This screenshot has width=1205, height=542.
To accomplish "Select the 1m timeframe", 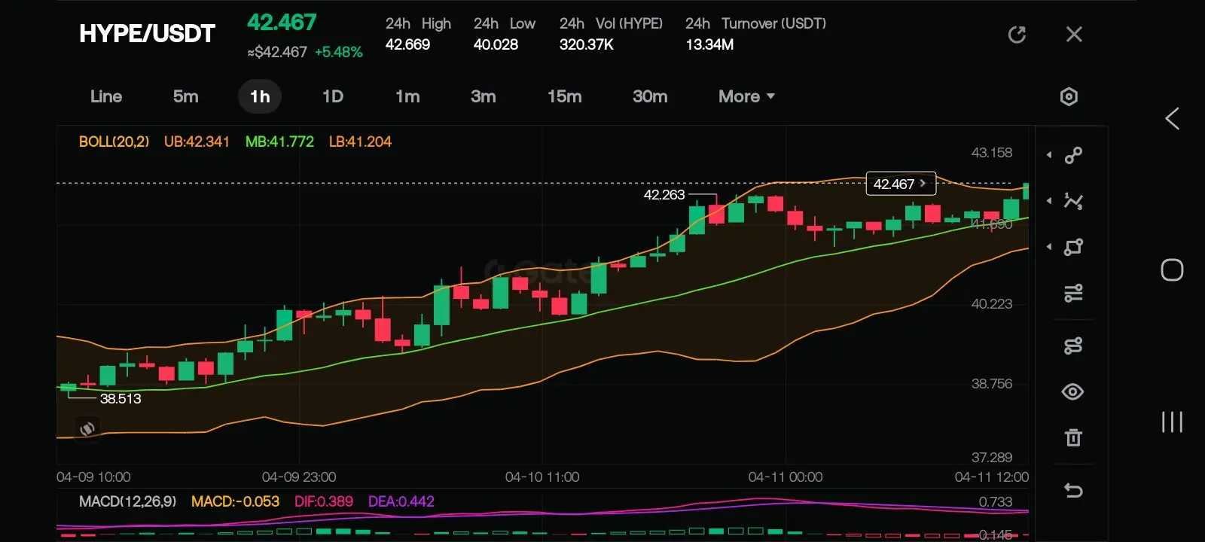I will pos(407,96).
